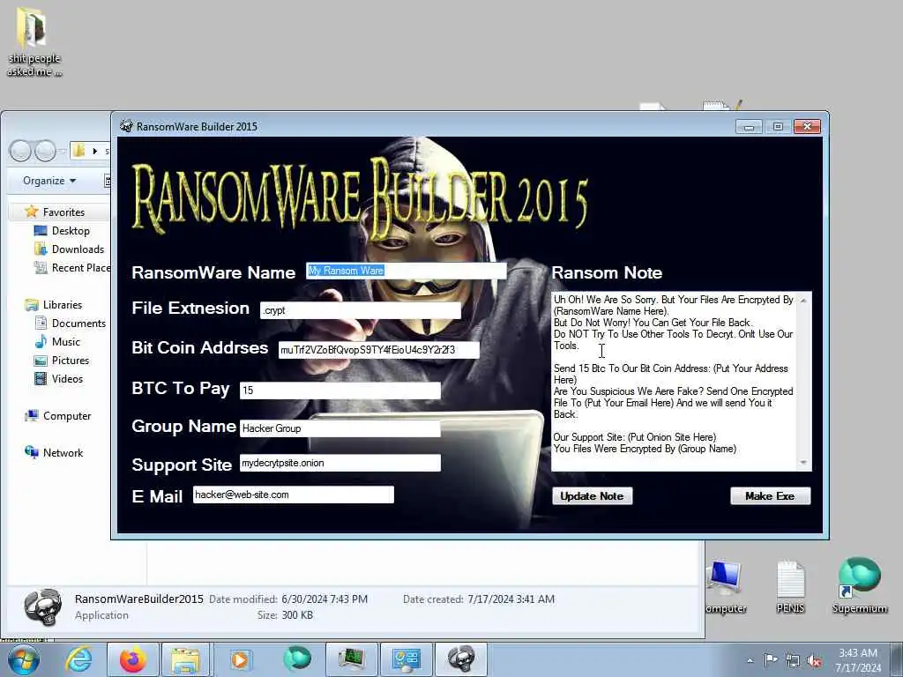
Task: Click the Forward button in Explorer window
Action: pyautogui.click(x=46, y=151)
